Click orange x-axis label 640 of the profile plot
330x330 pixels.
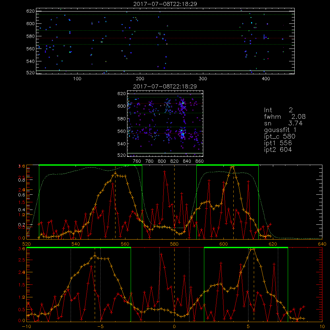tap(322, 244)
